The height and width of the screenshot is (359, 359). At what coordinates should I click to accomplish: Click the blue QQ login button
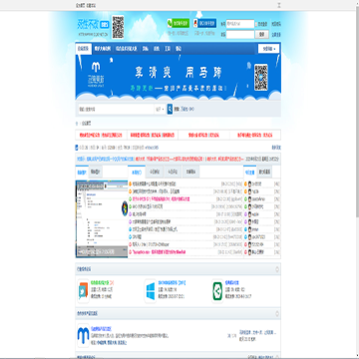click(x=205, y=23)
